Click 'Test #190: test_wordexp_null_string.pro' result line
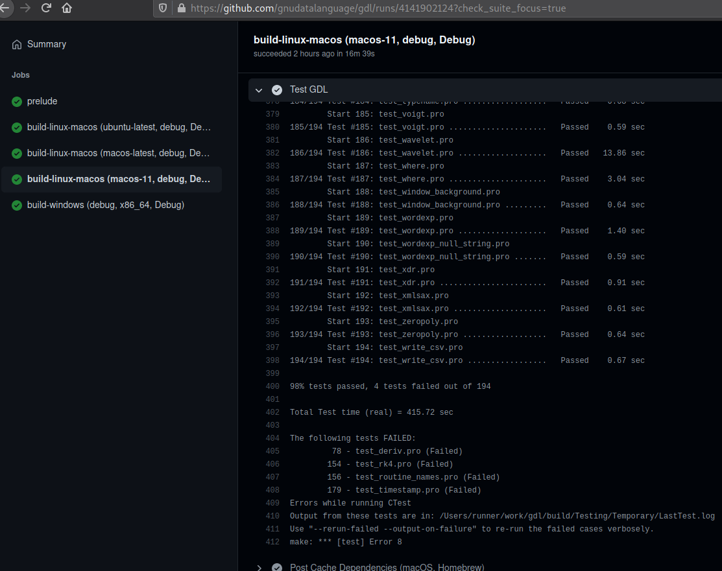The height and width of the screenshot is (571, 722). [467, 257]
